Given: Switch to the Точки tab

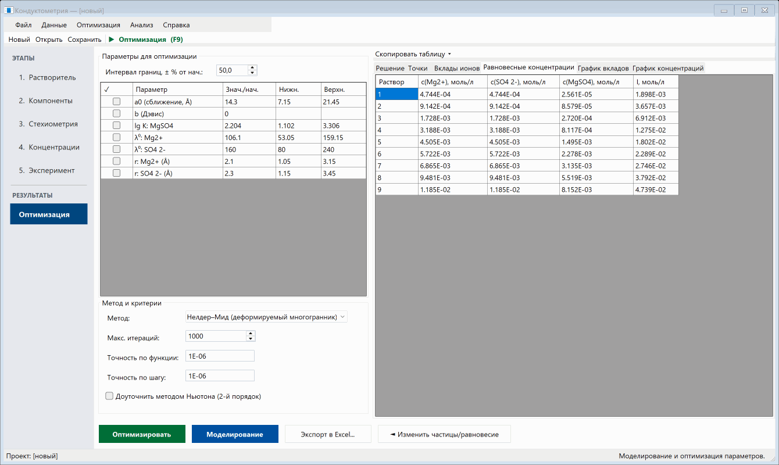Looking at the screenshot, I should click(x=418, y=68).
